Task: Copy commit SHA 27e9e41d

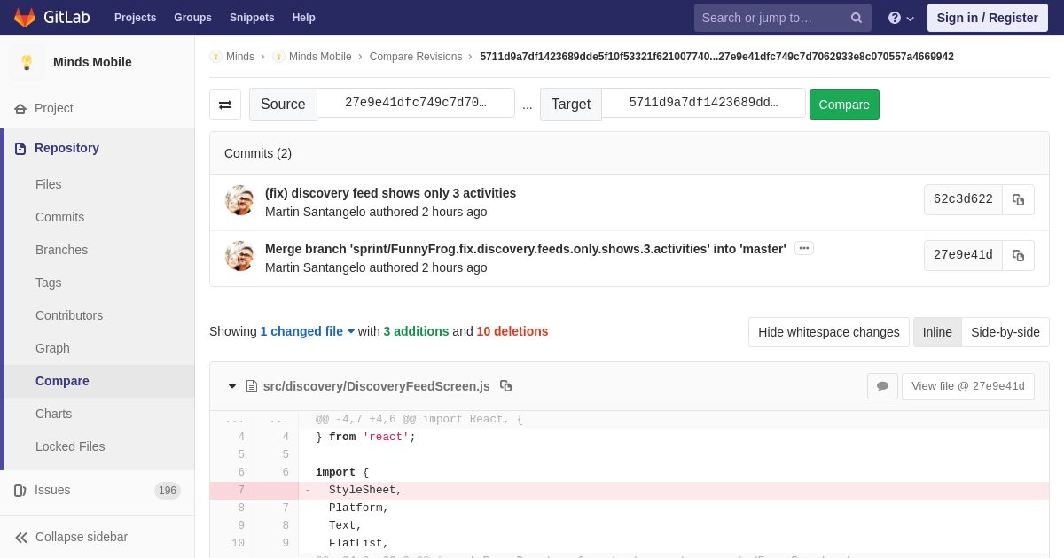Action: (x=1018, y=256)
